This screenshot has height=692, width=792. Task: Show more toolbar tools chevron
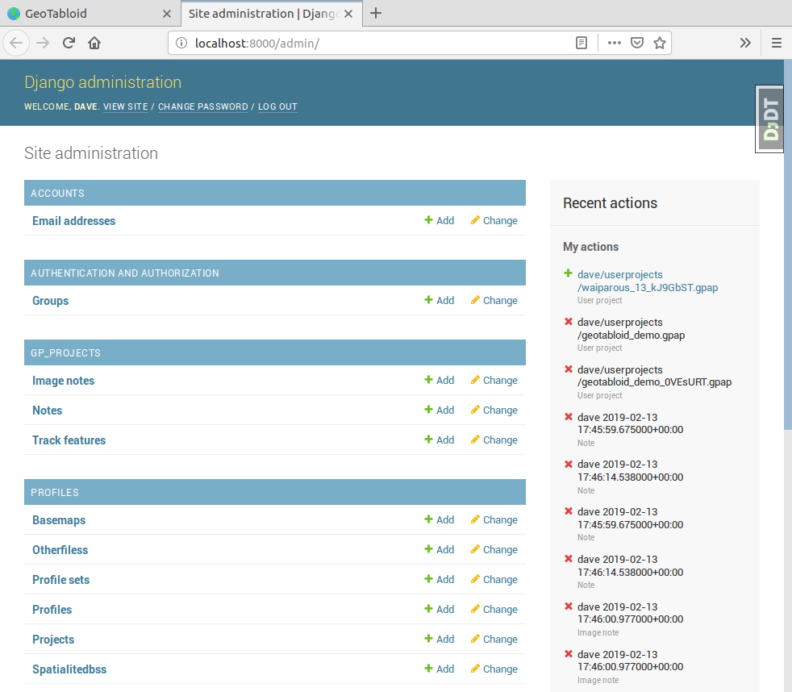coord(745,43)
